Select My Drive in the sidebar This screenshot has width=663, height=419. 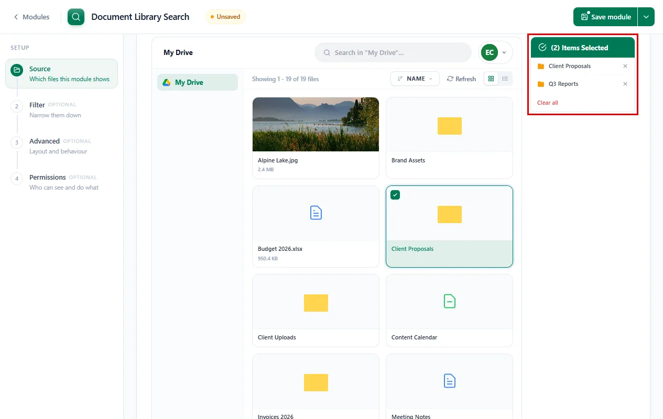pos(198,82)
